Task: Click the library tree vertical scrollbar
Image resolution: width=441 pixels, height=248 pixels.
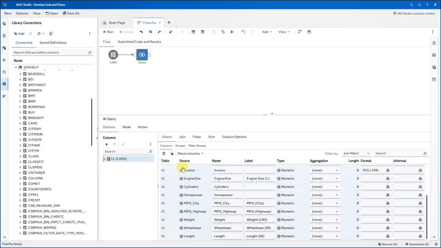Action: [92, 122]
